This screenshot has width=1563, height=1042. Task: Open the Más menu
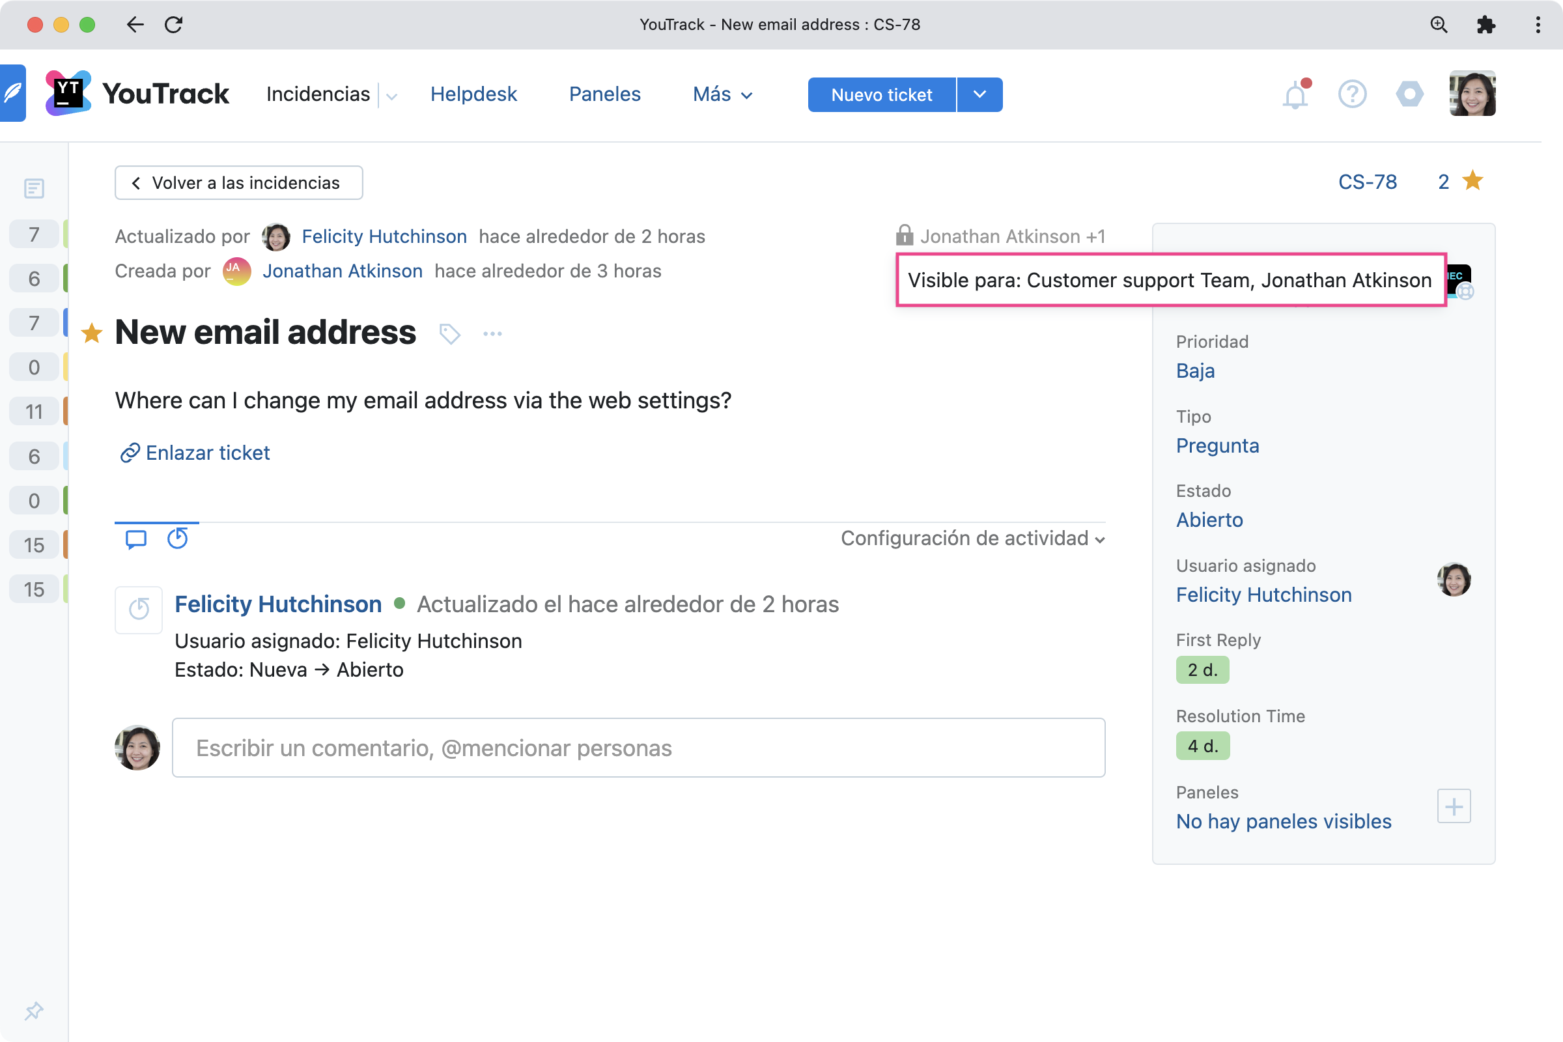pyautogui.click(x=722, y=94)
